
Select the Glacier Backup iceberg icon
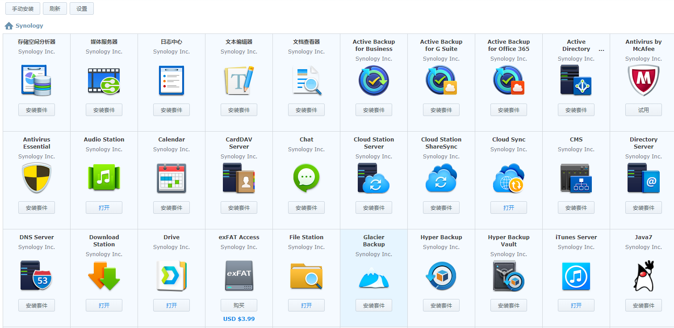[374, 278]
